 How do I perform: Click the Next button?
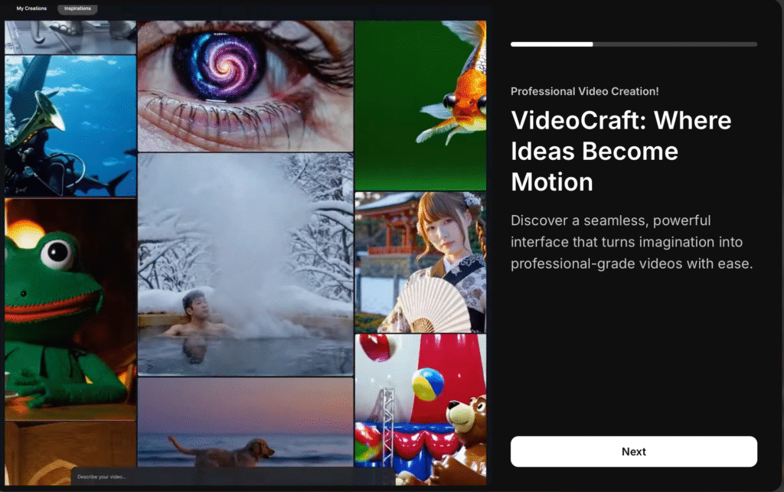pyautogui.click(x=633, y=451)
